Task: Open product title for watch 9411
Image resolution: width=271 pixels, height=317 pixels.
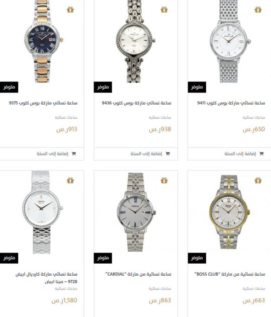Action: tap(231, 103)
